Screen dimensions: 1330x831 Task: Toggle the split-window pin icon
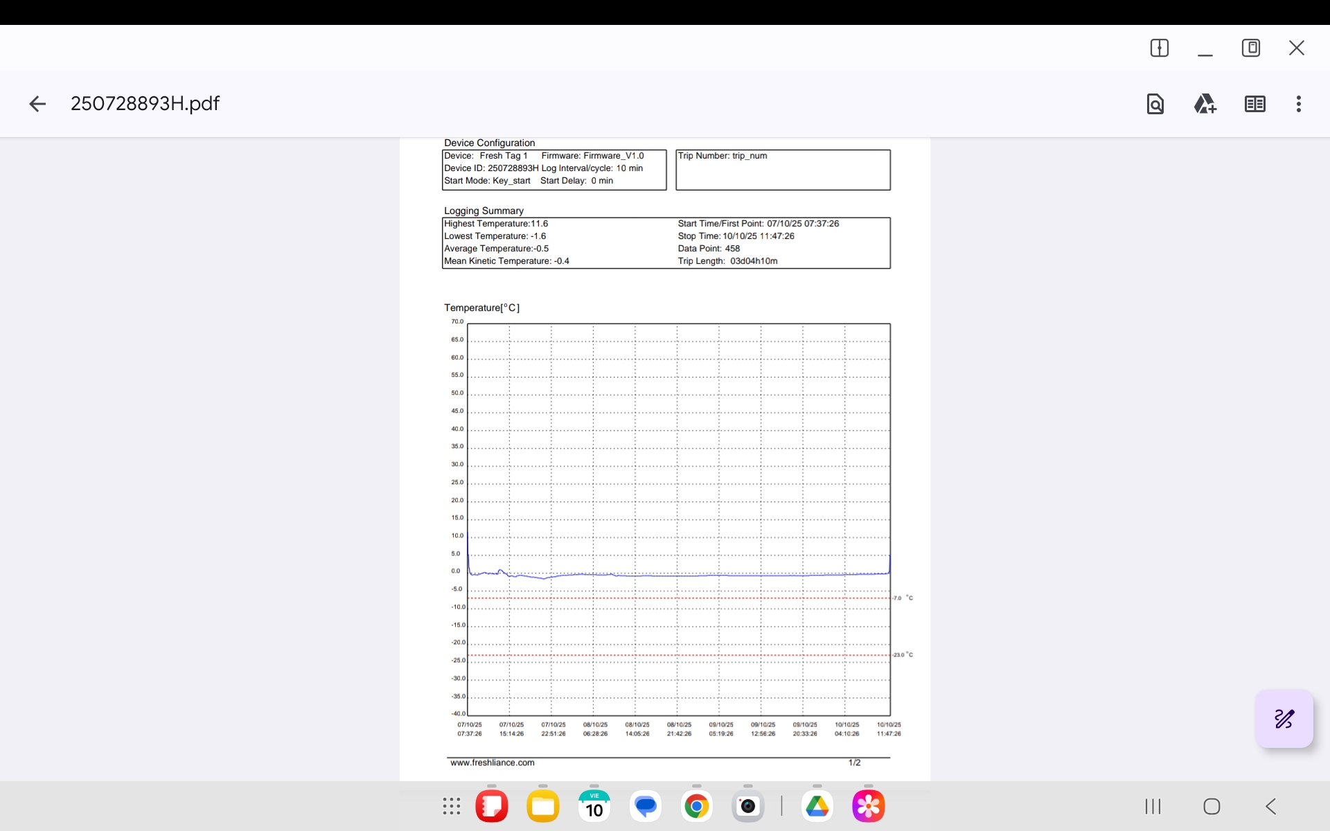(x=1159, y=48)
